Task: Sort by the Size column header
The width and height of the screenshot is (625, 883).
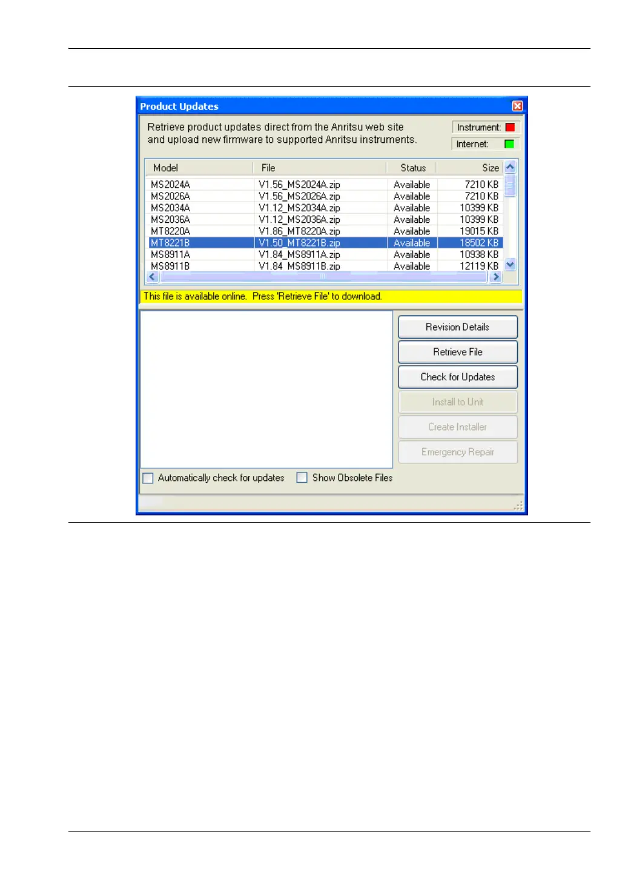Action: [x=471, y=168]
